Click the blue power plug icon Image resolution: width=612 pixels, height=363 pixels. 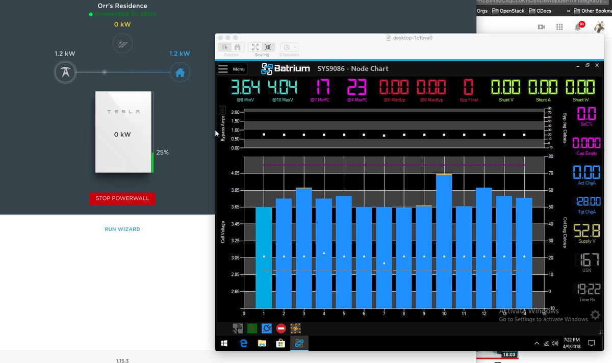pos(266,329)
